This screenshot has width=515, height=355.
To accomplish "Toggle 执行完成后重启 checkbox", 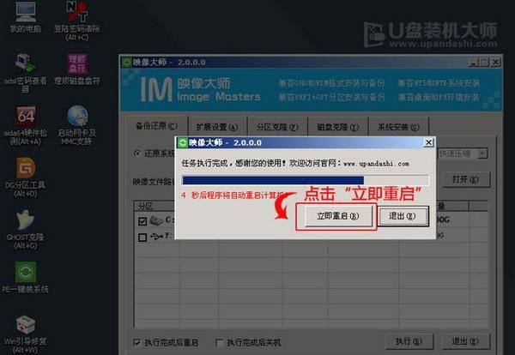I will coord(136,342).
